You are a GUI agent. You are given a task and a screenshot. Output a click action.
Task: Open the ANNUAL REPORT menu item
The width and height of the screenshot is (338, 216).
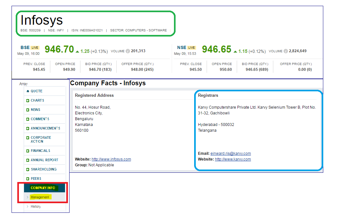(45, 160)
